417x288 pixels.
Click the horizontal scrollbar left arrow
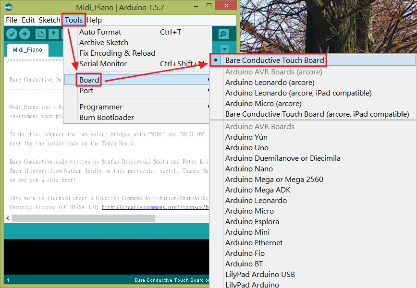coord(8,218)
